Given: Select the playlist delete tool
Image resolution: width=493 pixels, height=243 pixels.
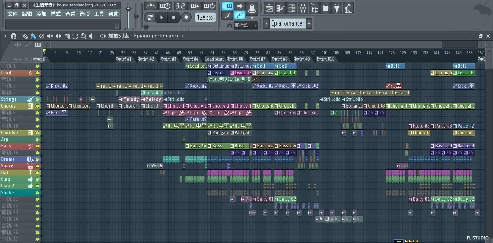Looking at the screenshot, I should tap(42, 36).
